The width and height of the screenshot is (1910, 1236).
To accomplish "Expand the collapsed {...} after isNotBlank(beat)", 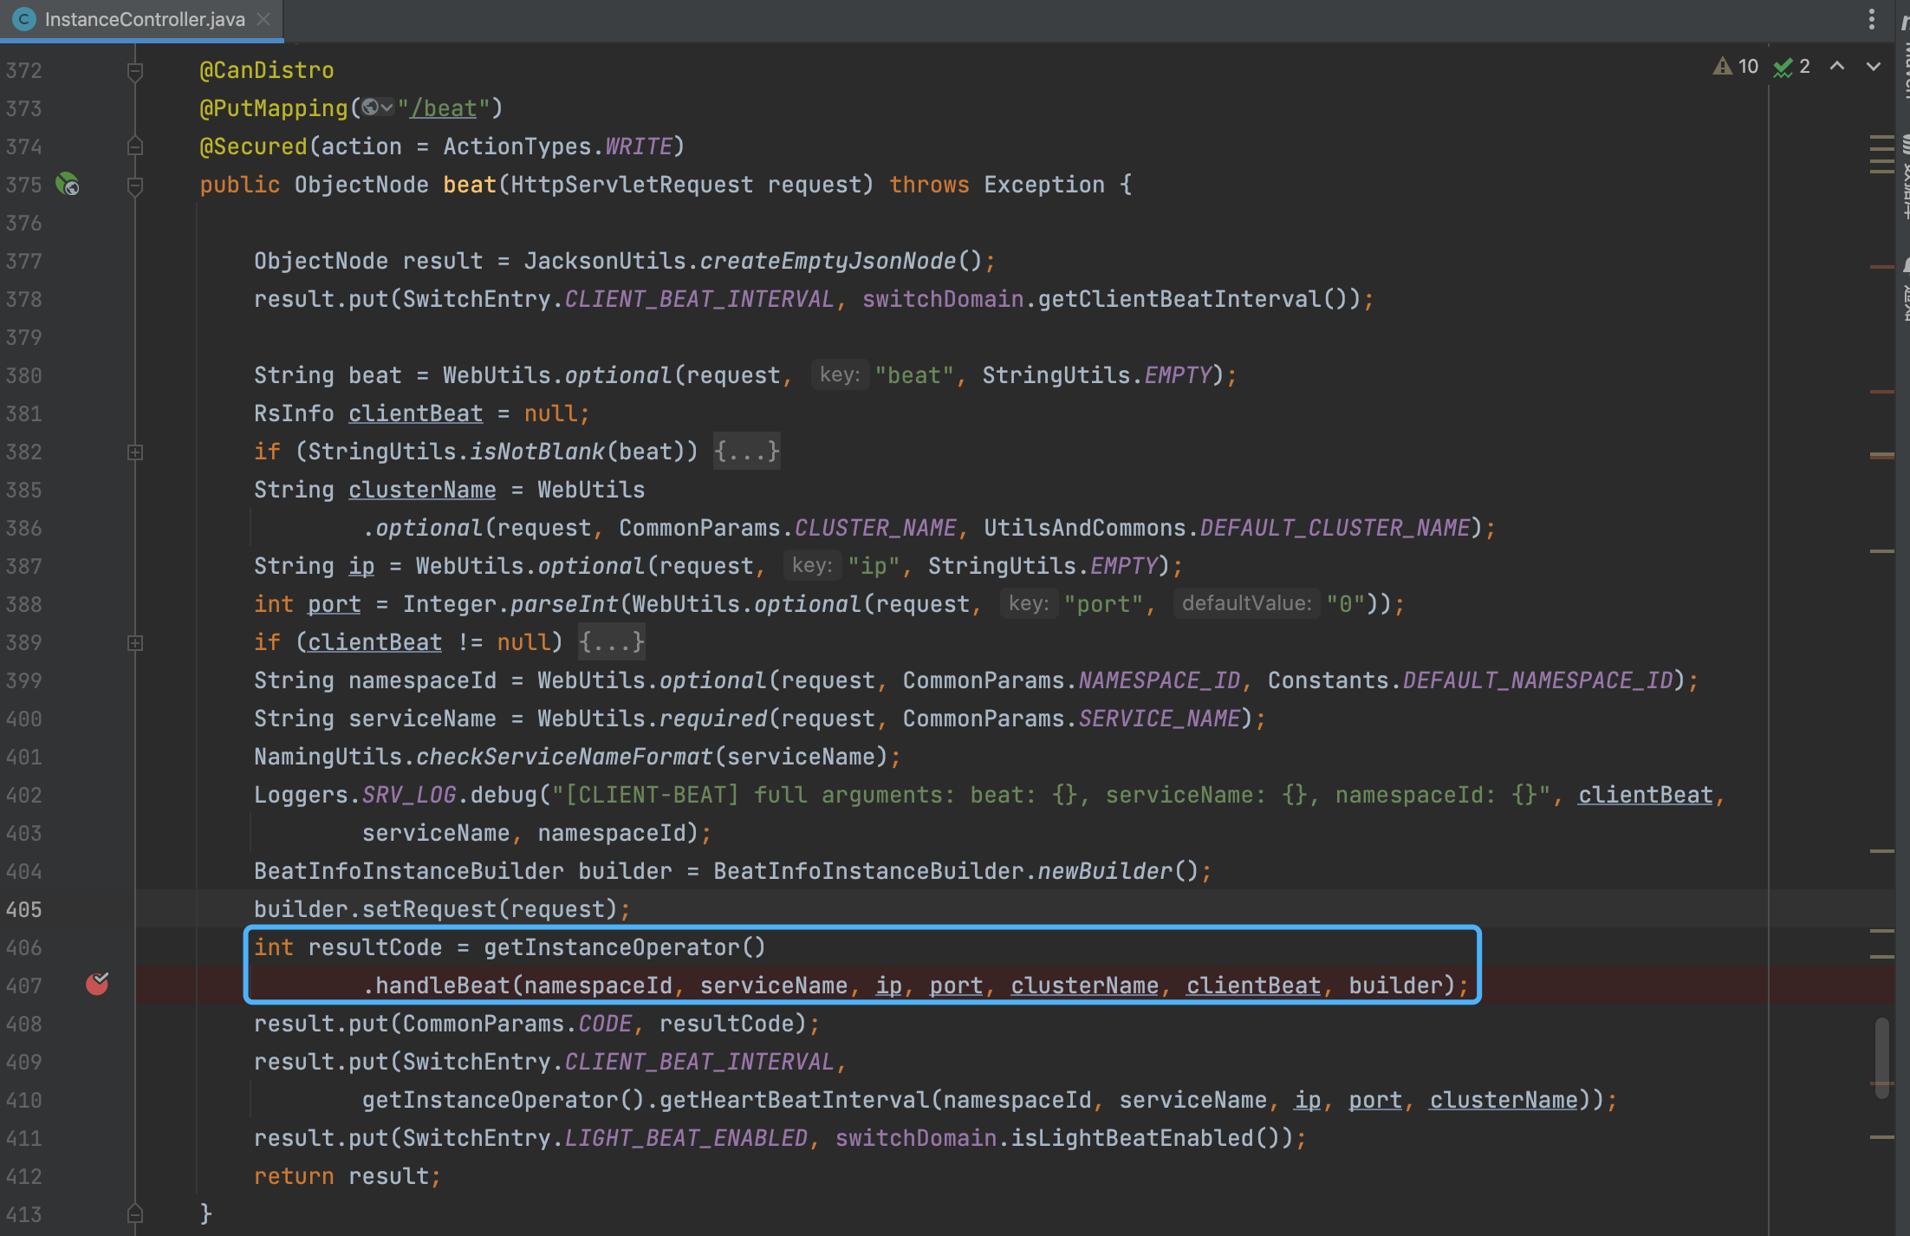I will [746, 452].
